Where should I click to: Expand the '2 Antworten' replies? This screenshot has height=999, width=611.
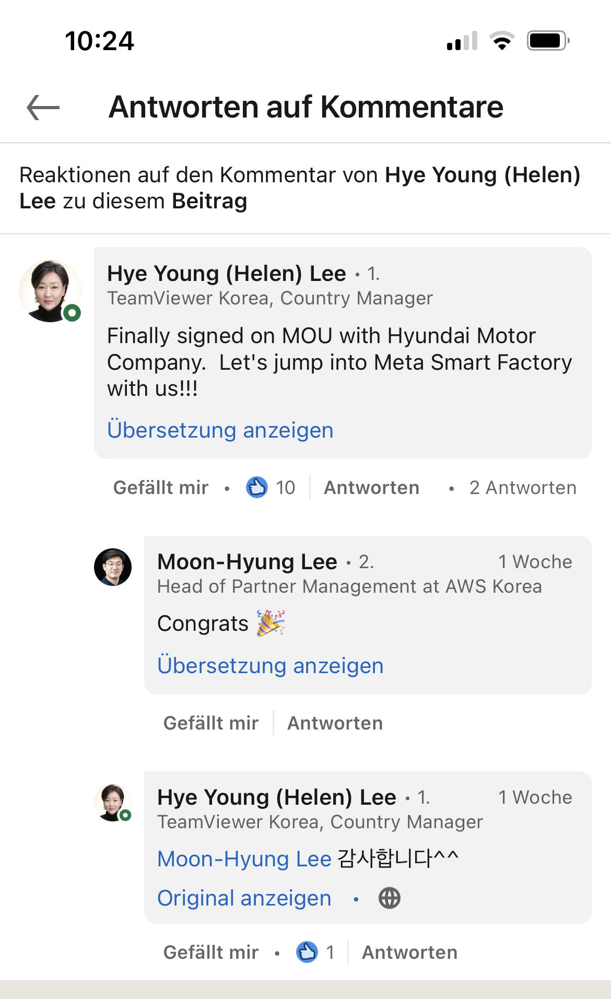(523, 488)
